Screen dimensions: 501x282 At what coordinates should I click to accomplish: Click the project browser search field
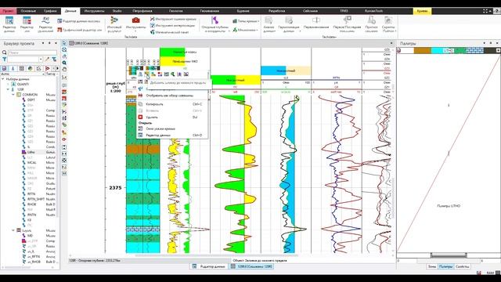point(32,52)
